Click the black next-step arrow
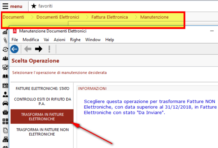Image resolution: width=218 pixels, height=148 pixels. pos(39,49)
